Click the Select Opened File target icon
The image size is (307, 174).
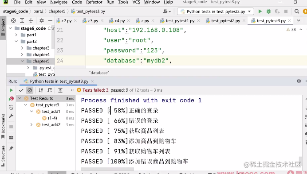point(13,20)
